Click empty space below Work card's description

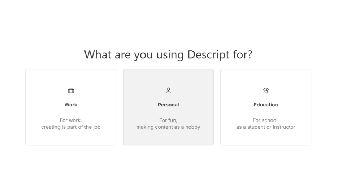[71, 138]
